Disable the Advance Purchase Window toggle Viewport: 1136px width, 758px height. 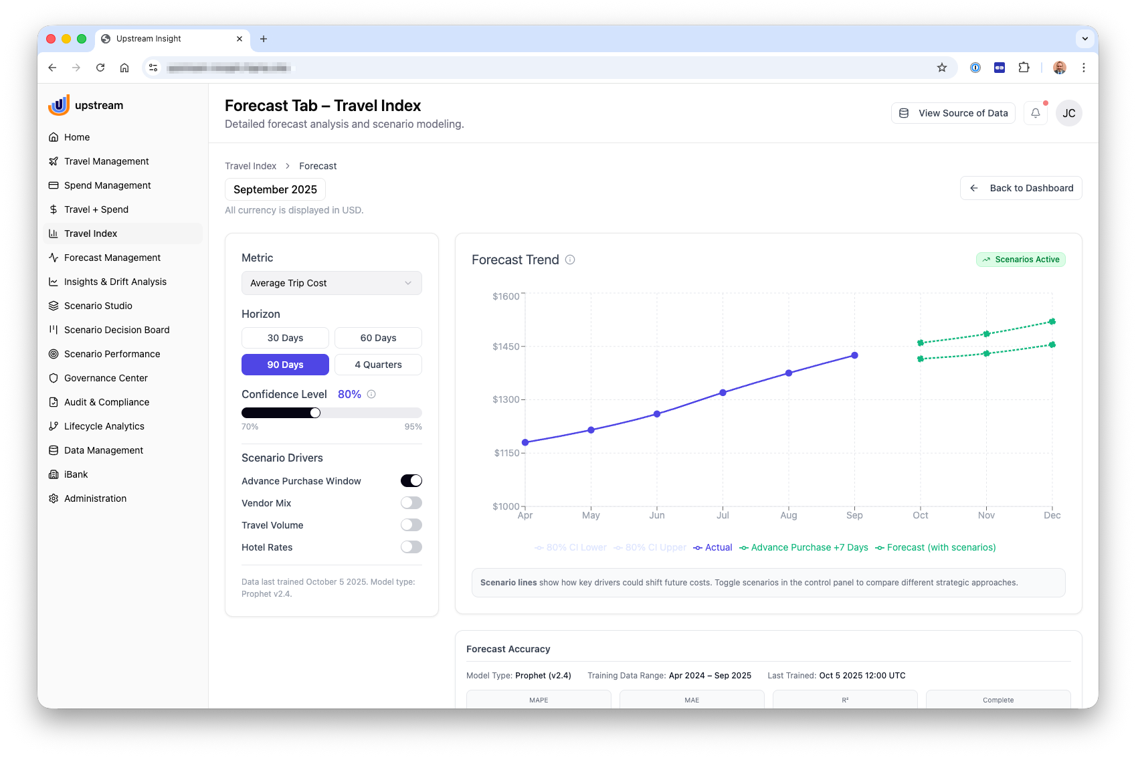[x=411, y=481]
